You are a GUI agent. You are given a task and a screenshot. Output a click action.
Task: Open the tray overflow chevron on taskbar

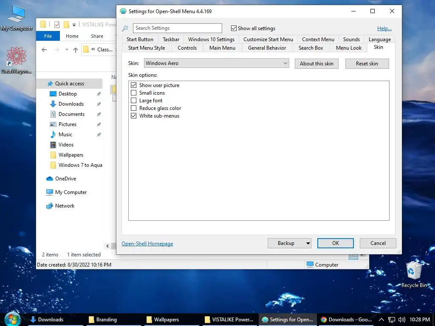(381, 320)
